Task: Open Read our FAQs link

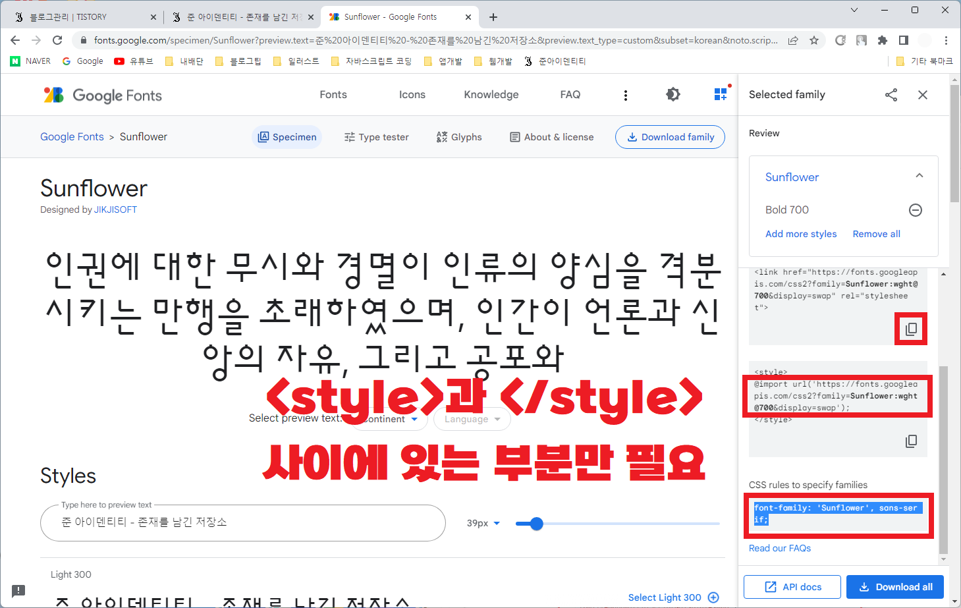Action: (780, 548)
